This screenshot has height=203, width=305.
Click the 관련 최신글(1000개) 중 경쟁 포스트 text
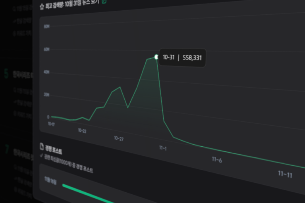click(x=69, y=163)
